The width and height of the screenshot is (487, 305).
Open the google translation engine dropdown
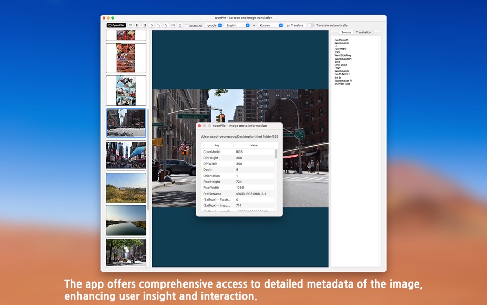pyautogui.click(x=214, y=25)
